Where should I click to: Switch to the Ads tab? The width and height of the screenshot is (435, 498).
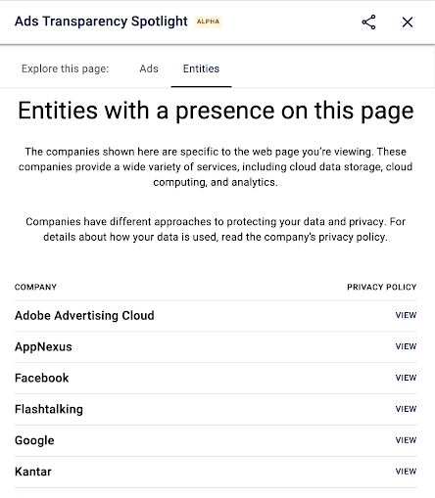149,68
